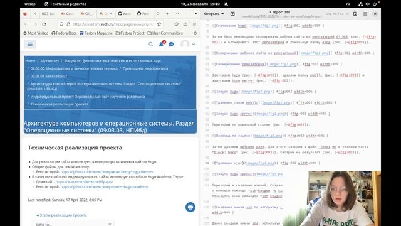
Task: Open the Pocket save icon
Action: tap(177, 24)
